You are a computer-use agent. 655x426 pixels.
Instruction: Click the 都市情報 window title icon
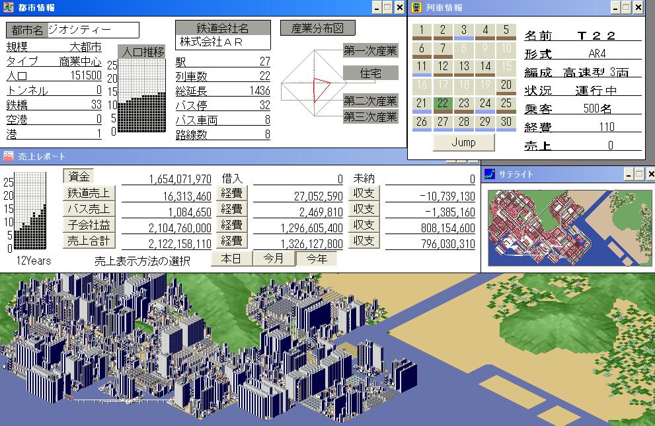point(9,7)
